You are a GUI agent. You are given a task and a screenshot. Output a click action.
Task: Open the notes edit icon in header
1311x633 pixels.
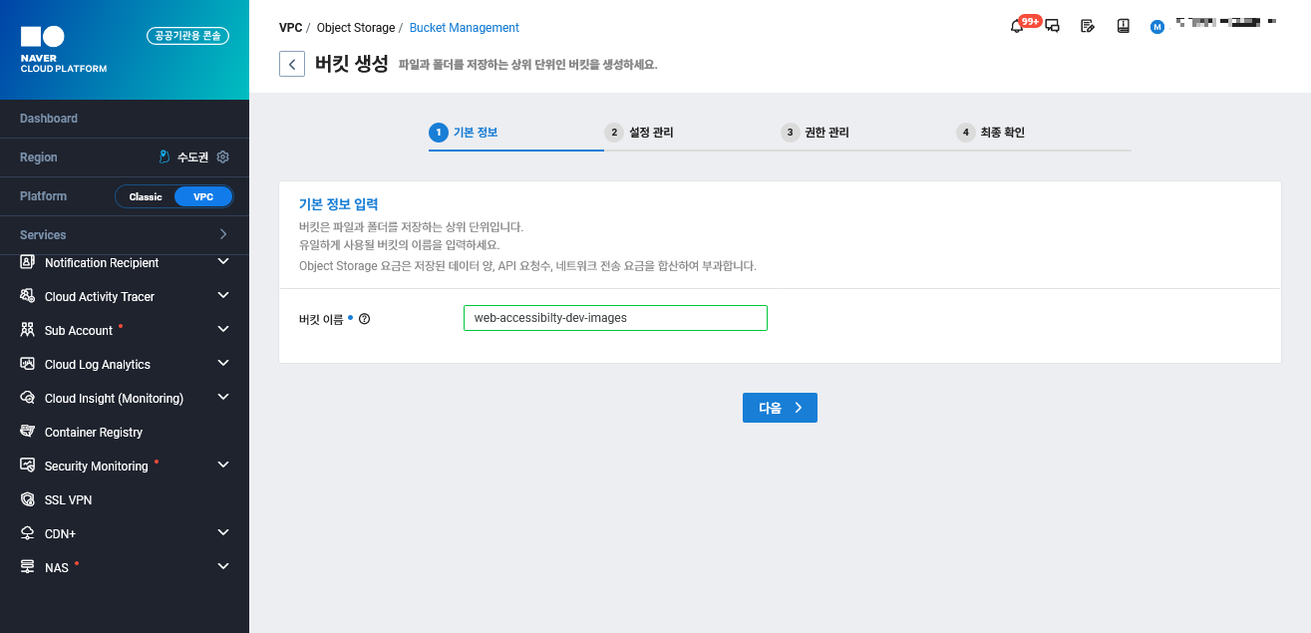1088,27
